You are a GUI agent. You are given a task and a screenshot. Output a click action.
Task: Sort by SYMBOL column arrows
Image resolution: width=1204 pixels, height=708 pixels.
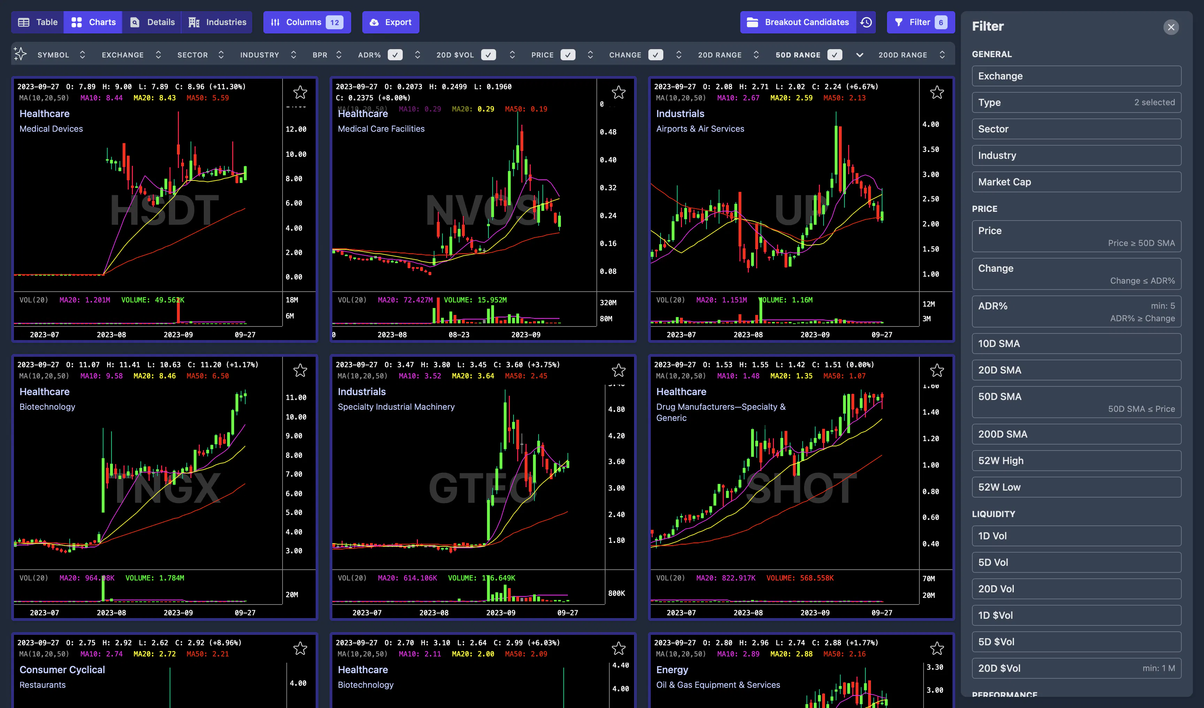(x=82, y=54)
